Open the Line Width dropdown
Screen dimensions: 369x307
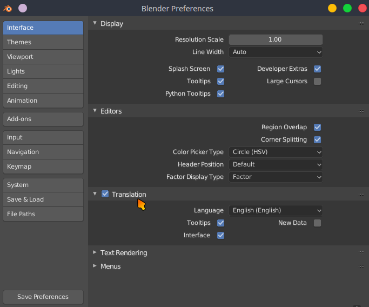click(276, 52)
